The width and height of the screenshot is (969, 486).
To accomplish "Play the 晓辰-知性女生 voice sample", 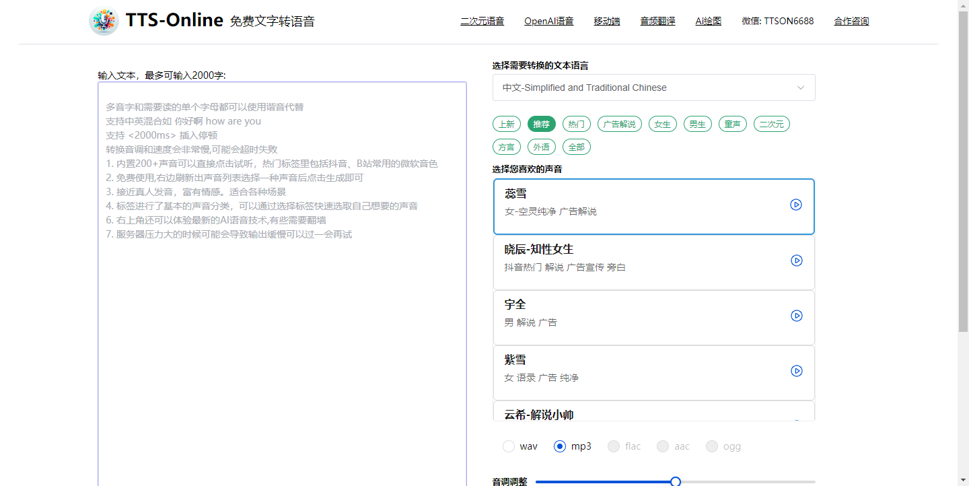I will point(797,261).
